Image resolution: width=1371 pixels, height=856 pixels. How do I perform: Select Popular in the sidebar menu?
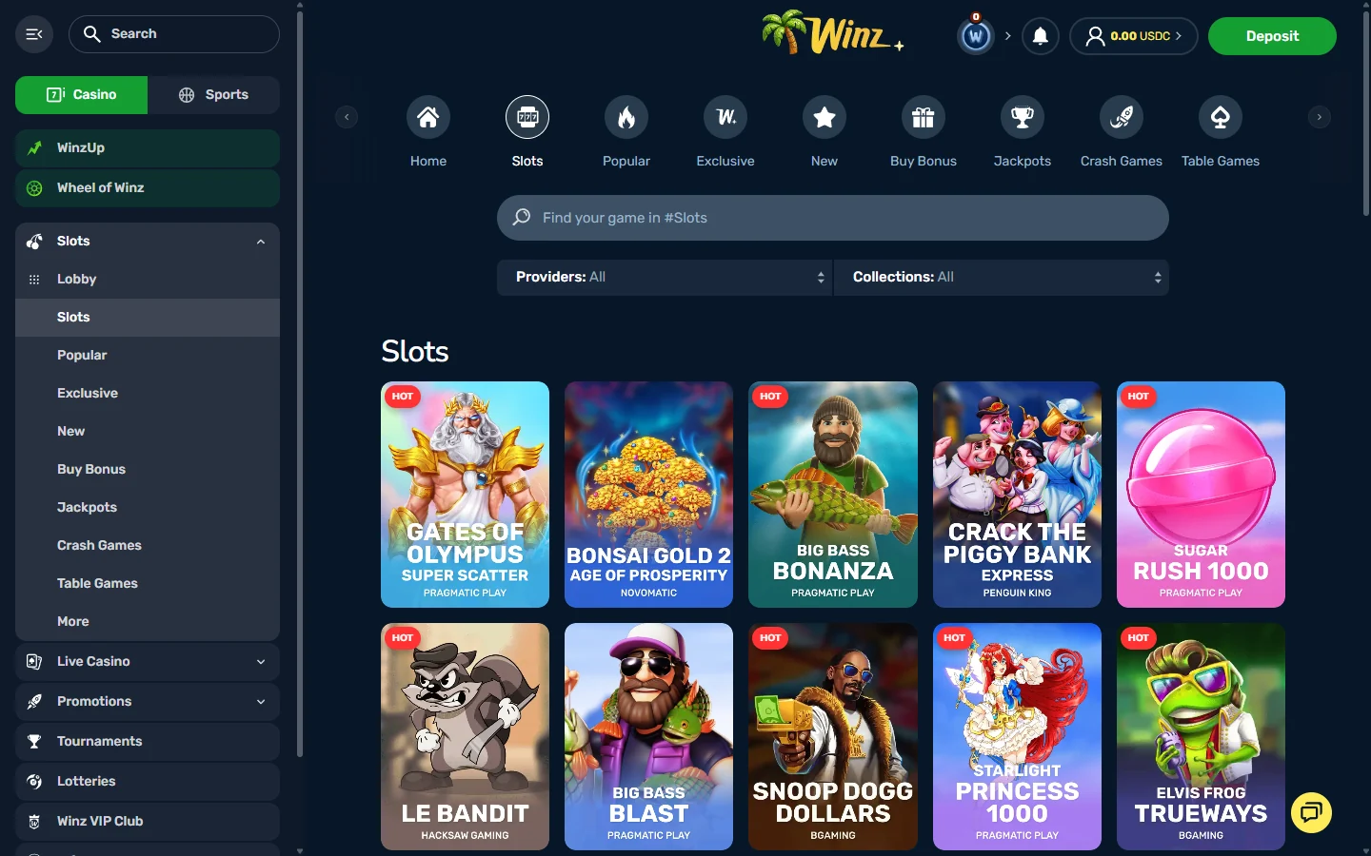pos(148,356)
